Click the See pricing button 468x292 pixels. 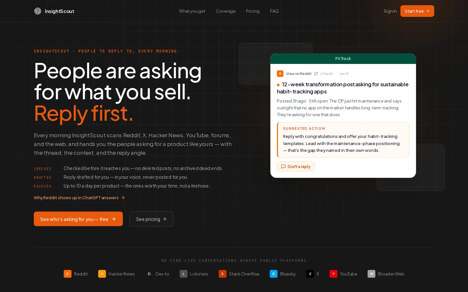(151, 219)
